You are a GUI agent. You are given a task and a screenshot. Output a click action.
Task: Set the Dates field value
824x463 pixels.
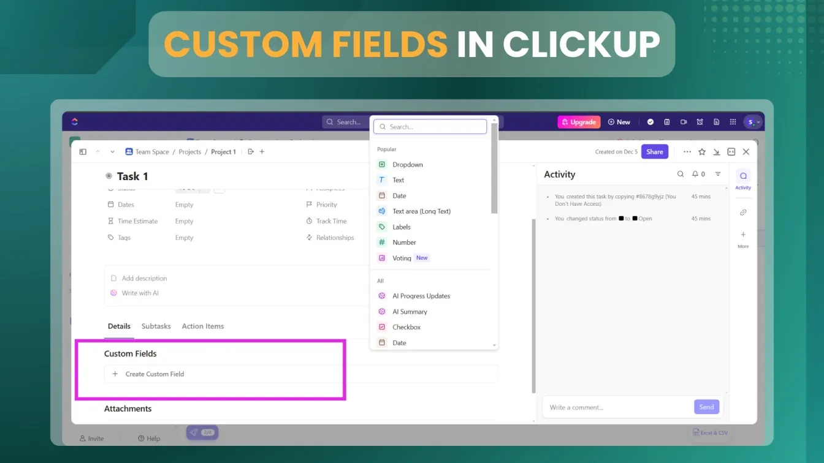(x=184, y=205)
